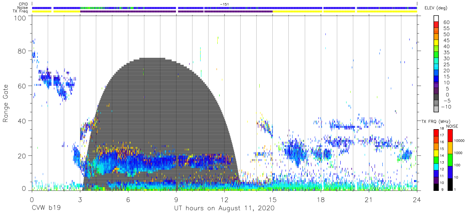Click the red segment of the ELEV colorbar

[436, 25]
